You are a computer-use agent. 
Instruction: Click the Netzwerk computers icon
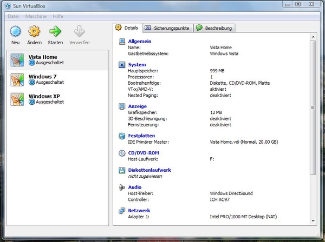[122, 211]
